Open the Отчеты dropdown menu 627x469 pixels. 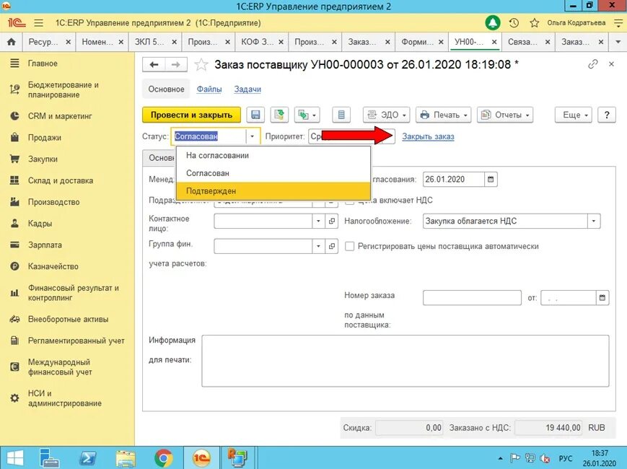click(505, 115)
